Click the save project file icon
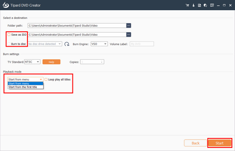The width and height of the screenshot is (235, 151). (199, 5)
